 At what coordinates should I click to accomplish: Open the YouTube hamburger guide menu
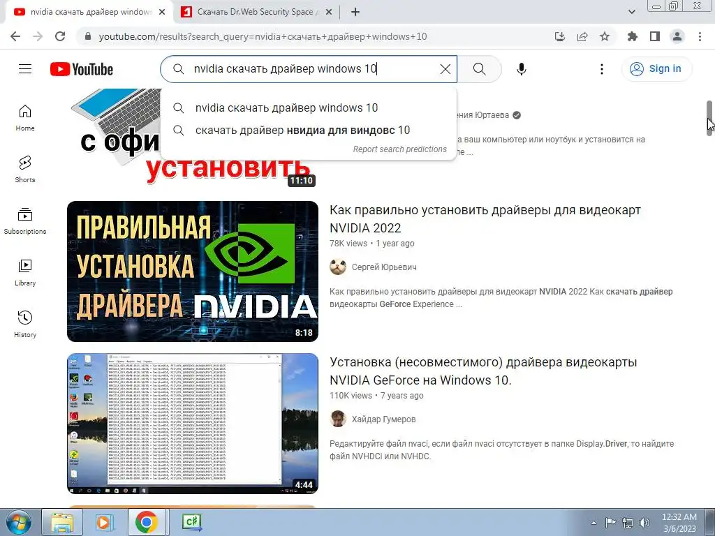pos(25,69)
